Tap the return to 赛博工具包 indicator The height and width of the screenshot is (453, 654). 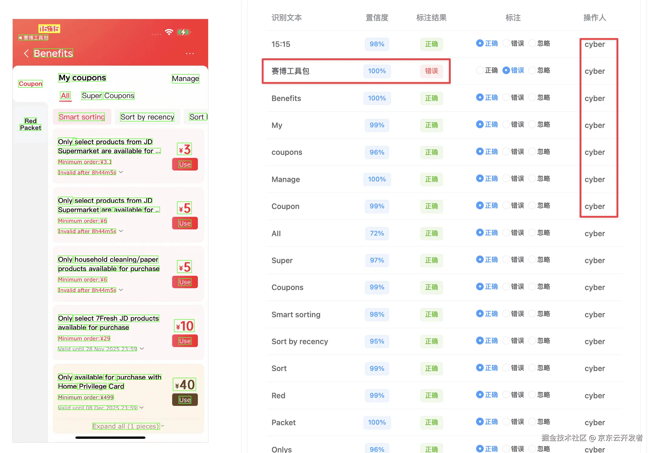34,38
